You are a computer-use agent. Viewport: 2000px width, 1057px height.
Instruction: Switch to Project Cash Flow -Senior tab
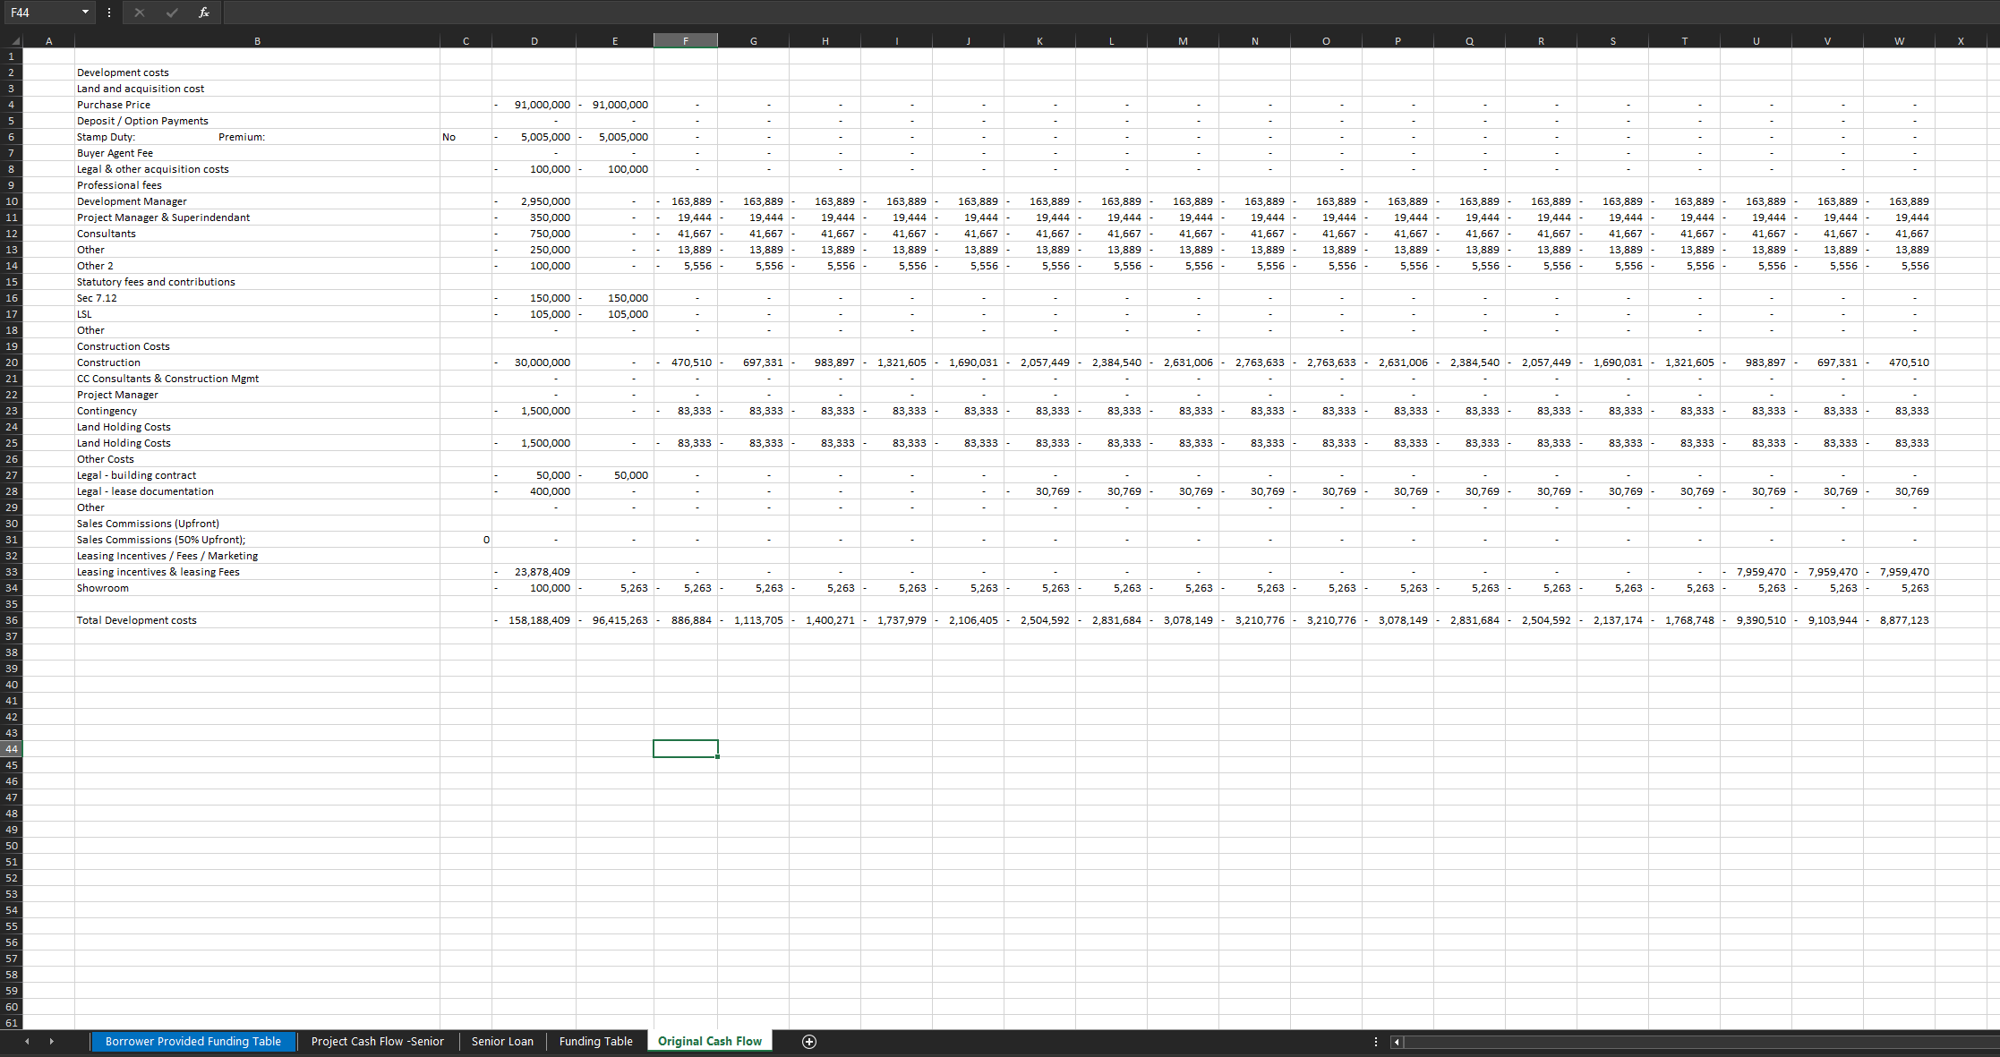[x=377, y=1042]
